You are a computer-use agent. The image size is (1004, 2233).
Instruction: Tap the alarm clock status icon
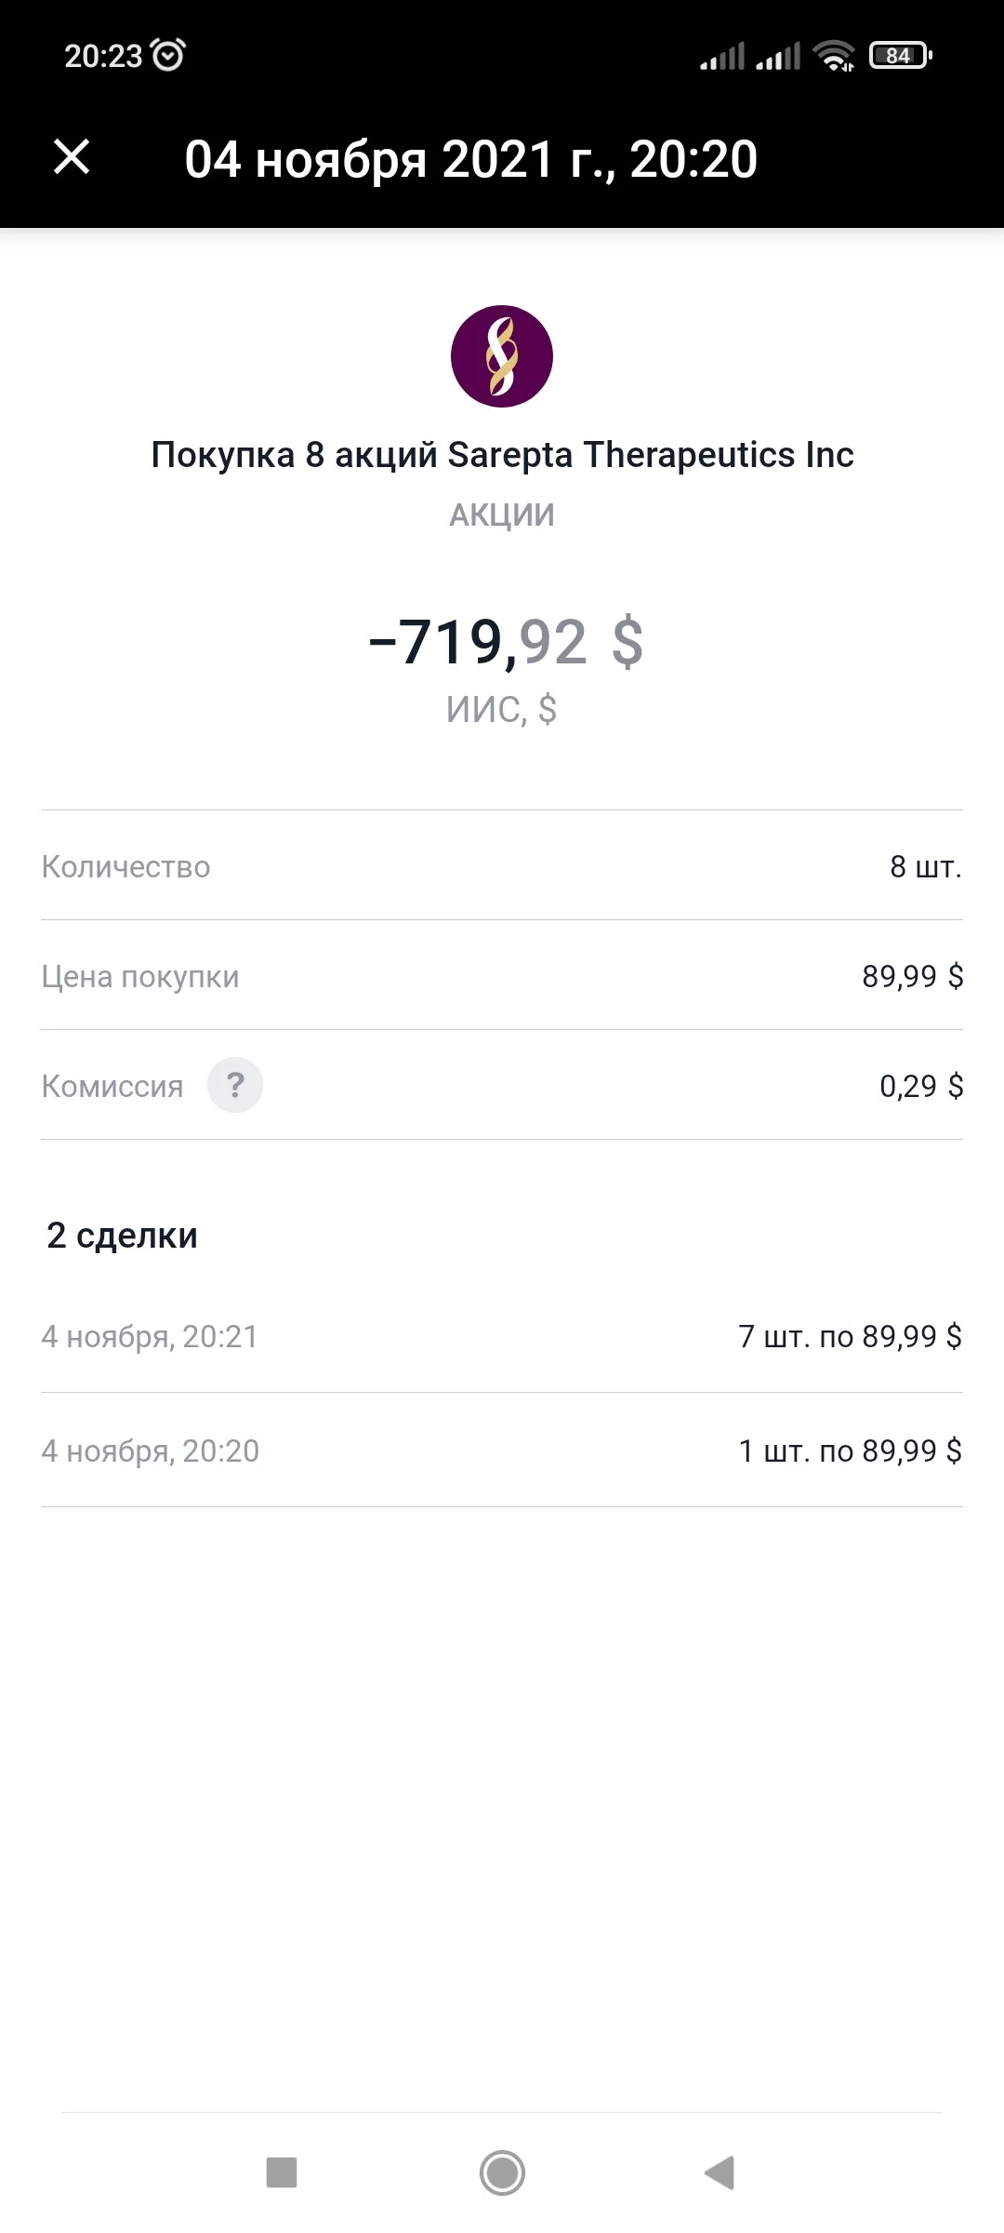pyautogui.click(x=168, y=55)
